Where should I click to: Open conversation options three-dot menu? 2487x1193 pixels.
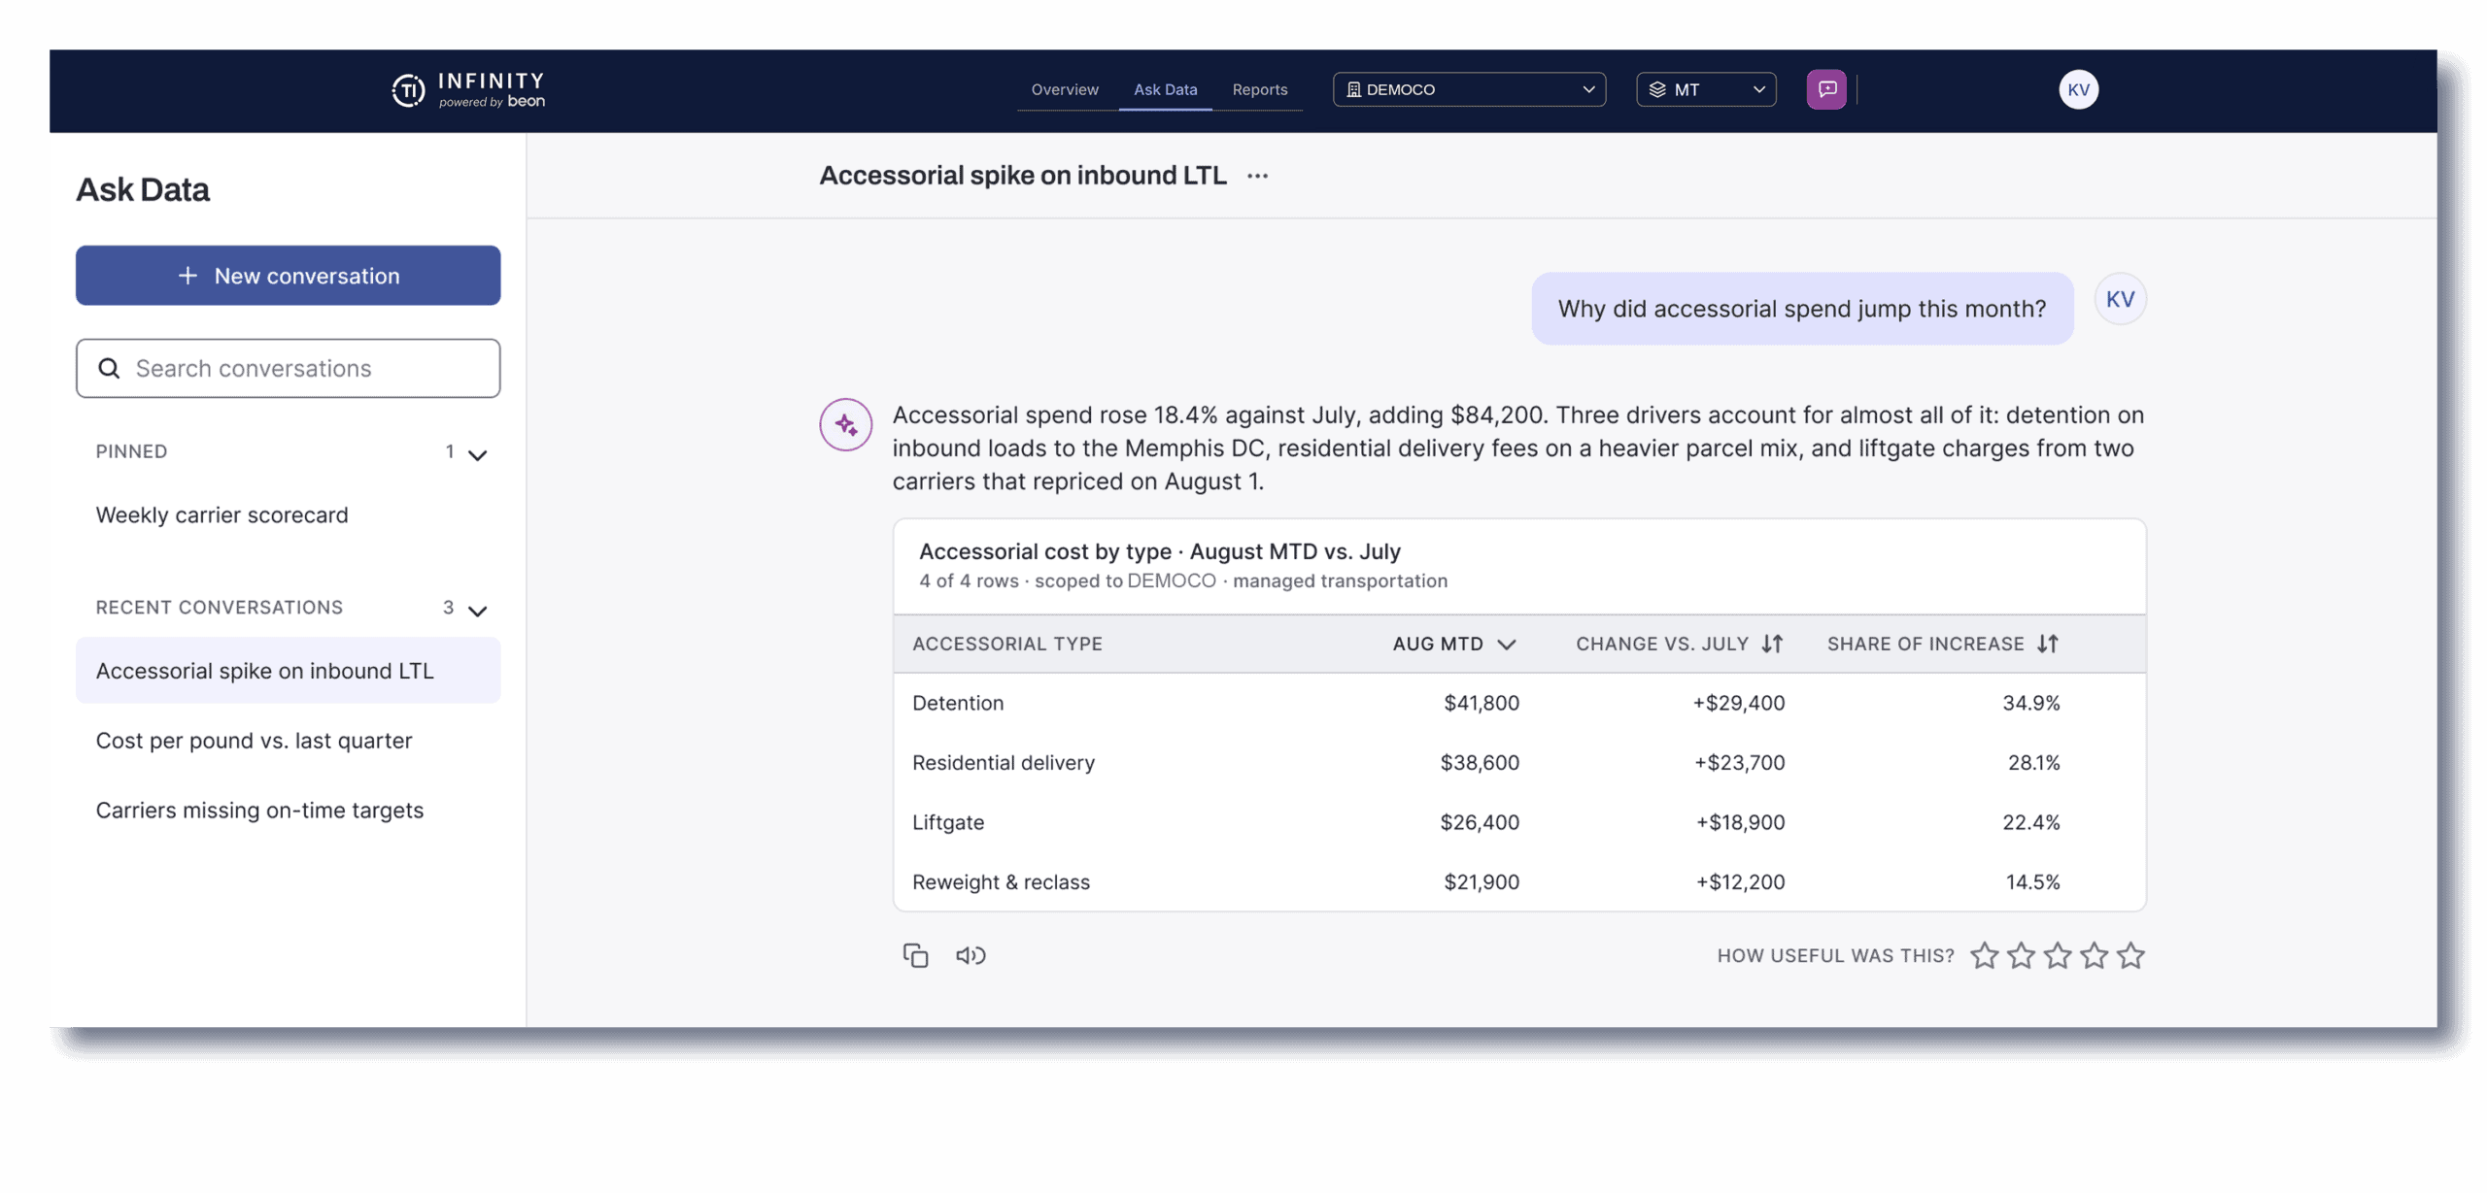pos(1257,176)
